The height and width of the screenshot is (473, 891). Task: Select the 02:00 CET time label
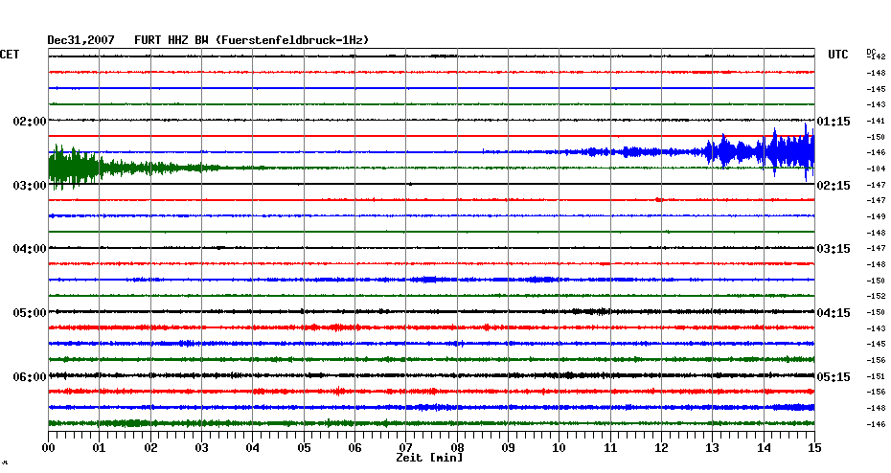tap(30, 122)
